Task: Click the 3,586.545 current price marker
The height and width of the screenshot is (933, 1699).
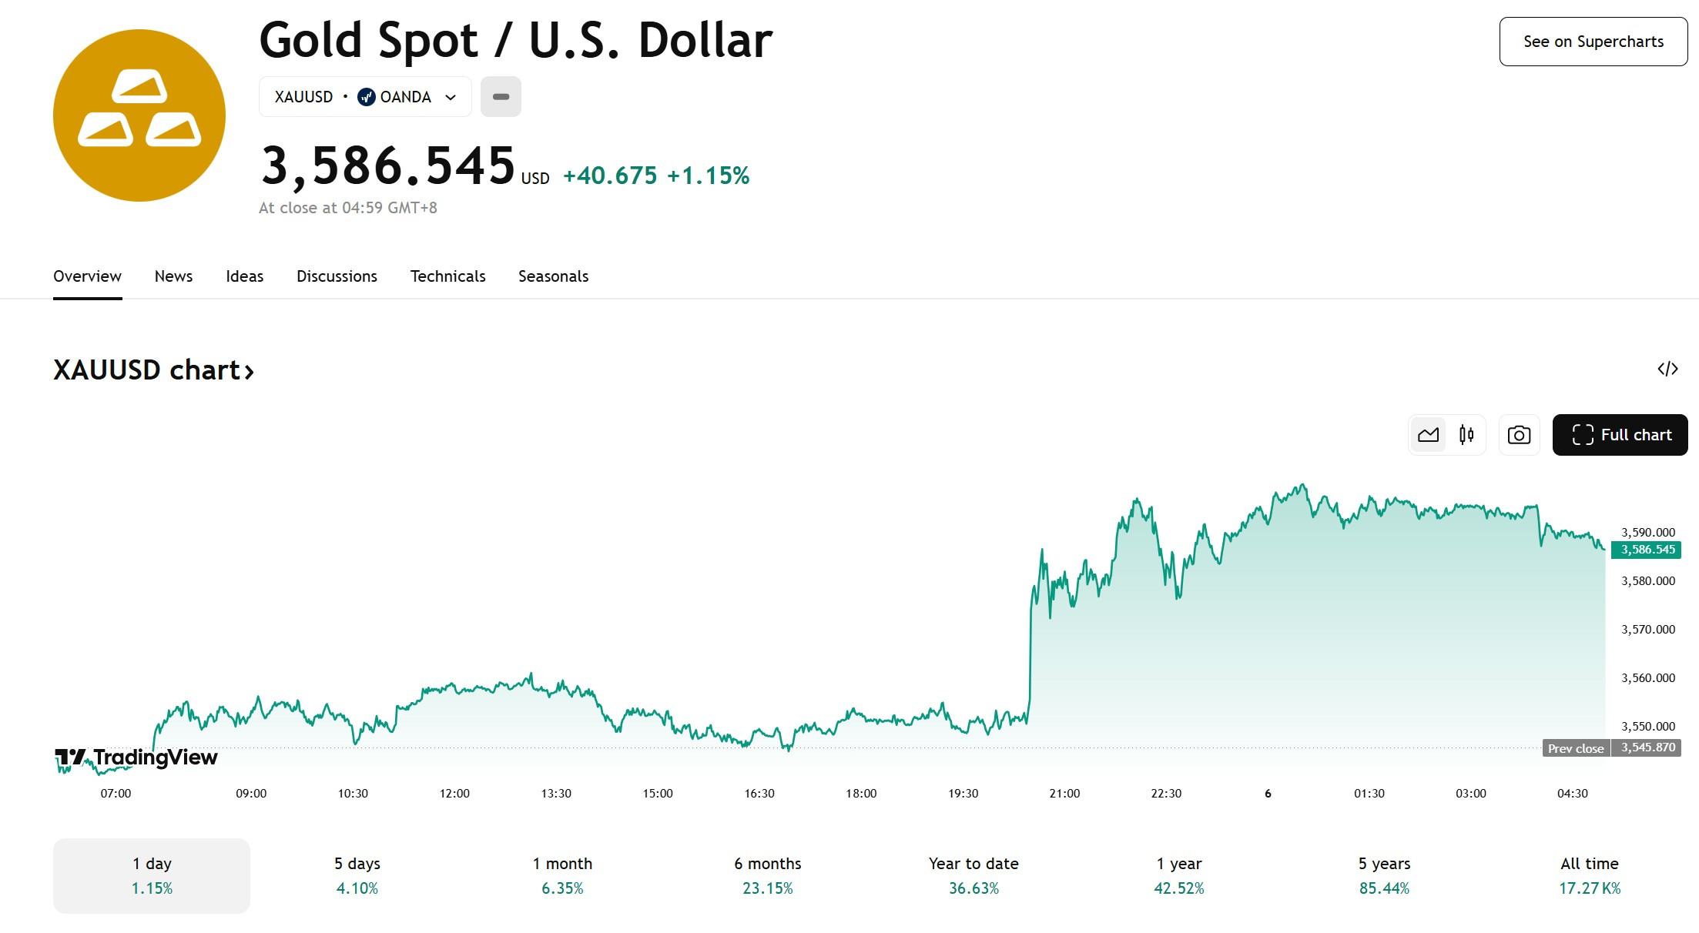Action: point(1647,550)
